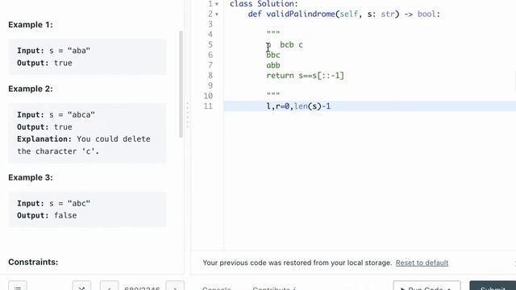Click the 'return s==s[::-1]' line
The image size is (516, 290).
point(305,76)
